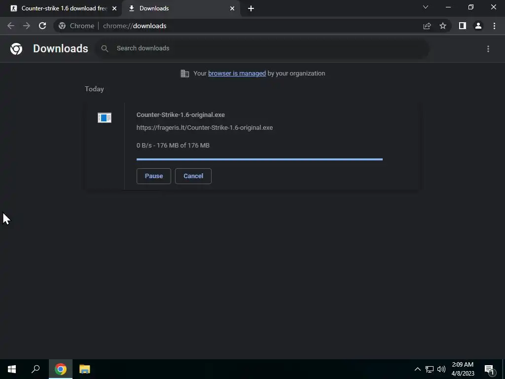Open the notification action center icon

coord(489,369)
